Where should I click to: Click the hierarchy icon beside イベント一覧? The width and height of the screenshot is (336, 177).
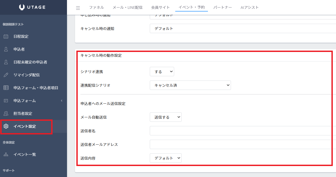tap(6, 155)
